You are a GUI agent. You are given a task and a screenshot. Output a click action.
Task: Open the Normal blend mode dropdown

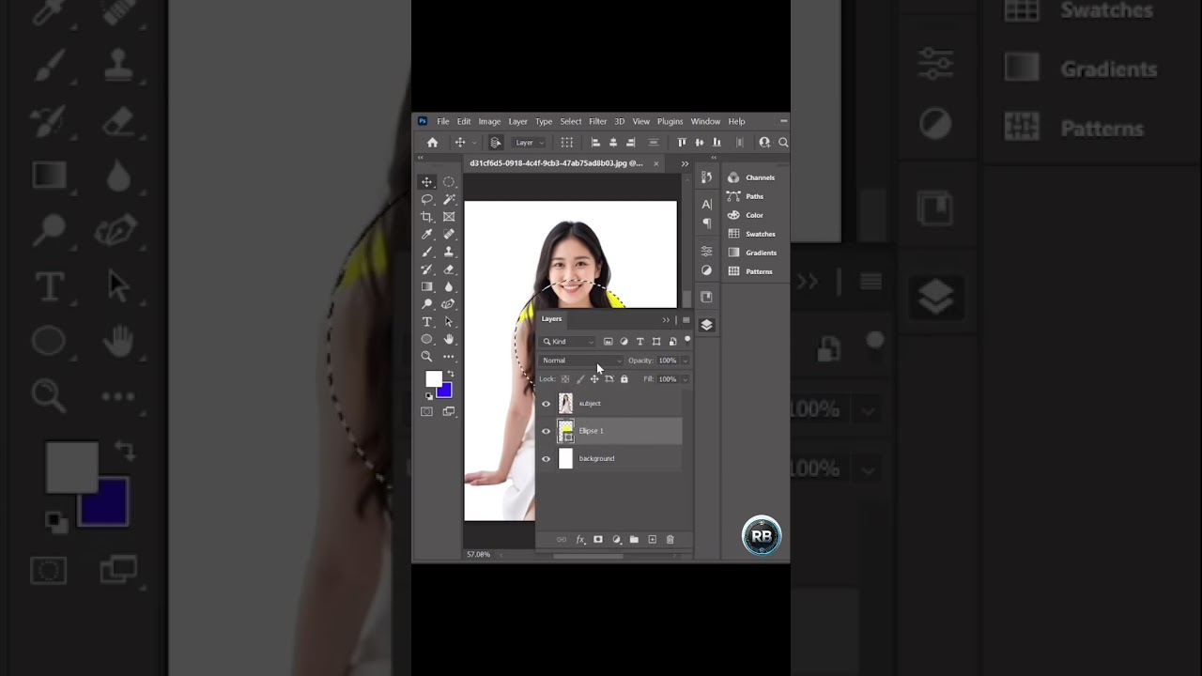click(582, 361)
